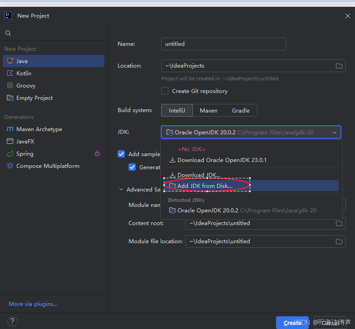The height and width of the screenshot is (329, 355).
Task: Click the Download JDK... download icon
Action: pos(173,175)
